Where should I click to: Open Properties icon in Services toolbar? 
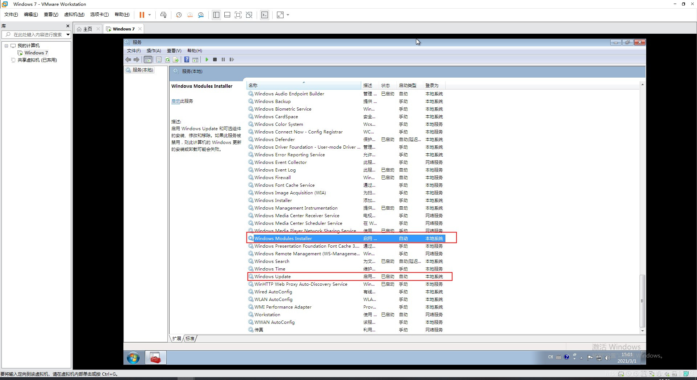[159, 59]
